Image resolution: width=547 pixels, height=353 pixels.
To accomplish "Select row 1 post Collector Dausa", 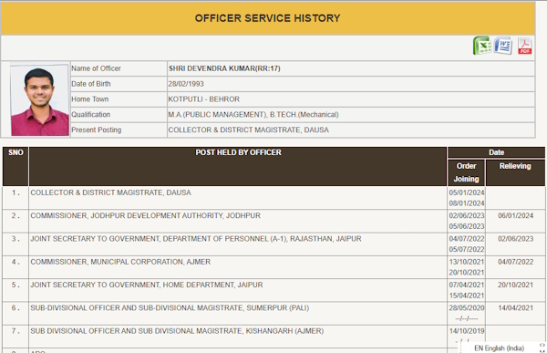I will 110,192.
